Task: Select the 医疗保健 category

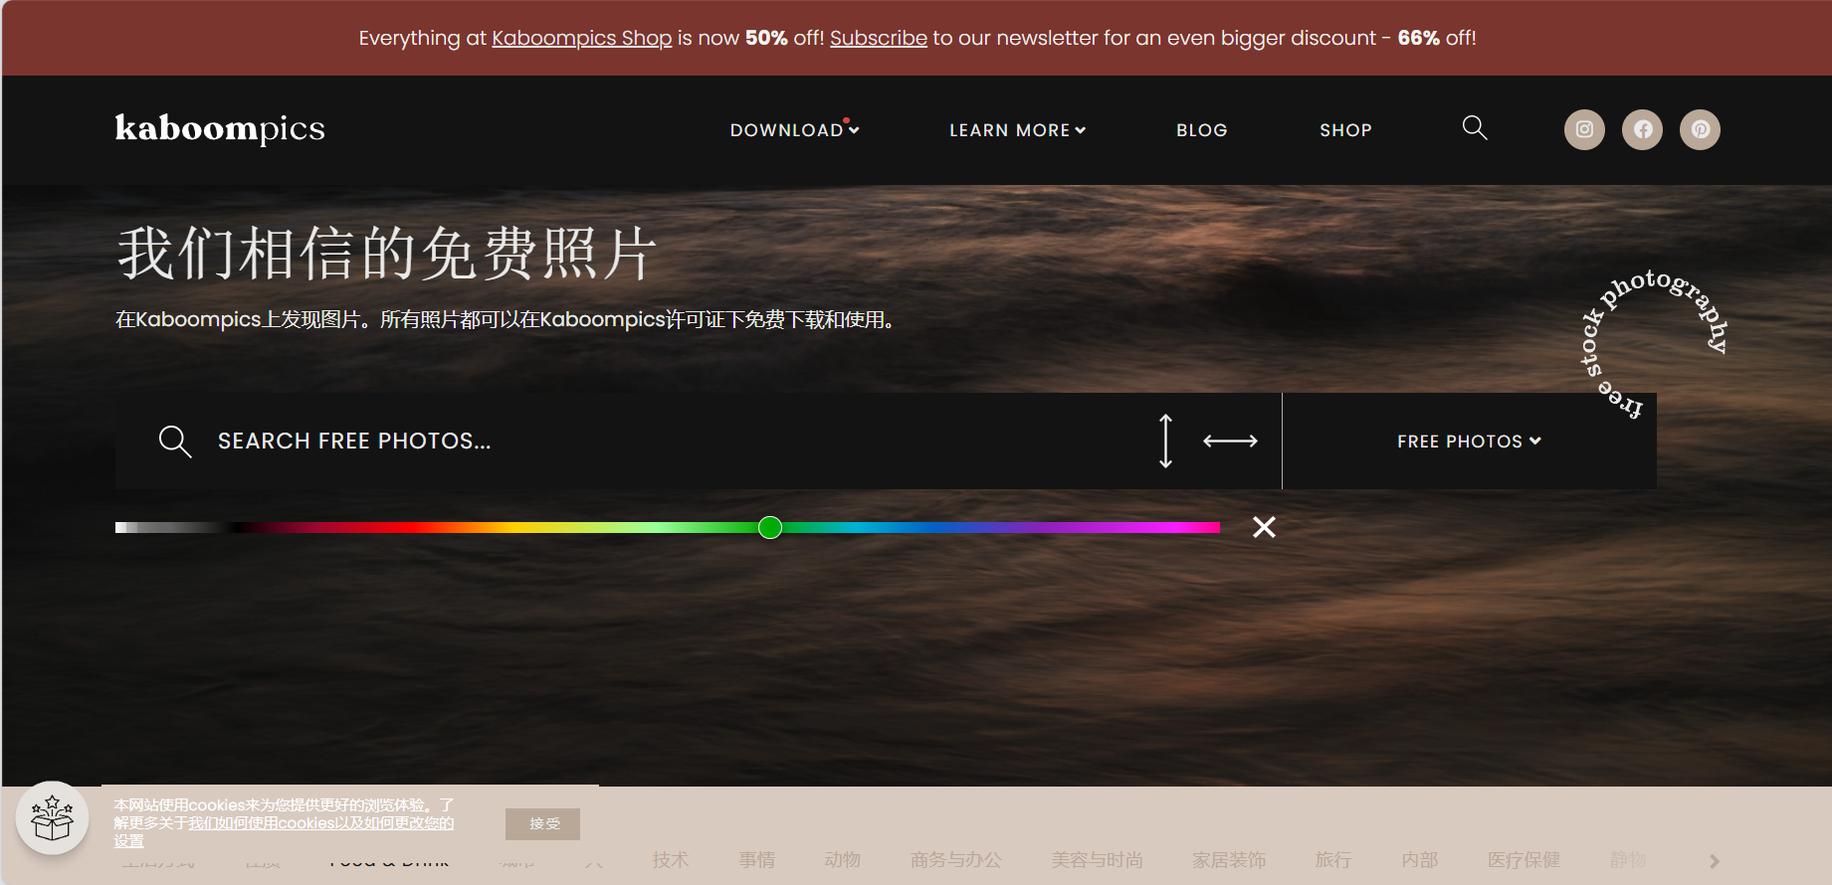Action: click(x=1524, y=859)
